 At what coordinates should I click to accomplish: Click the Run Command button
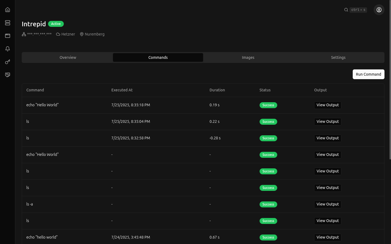[x=368, y=74]
